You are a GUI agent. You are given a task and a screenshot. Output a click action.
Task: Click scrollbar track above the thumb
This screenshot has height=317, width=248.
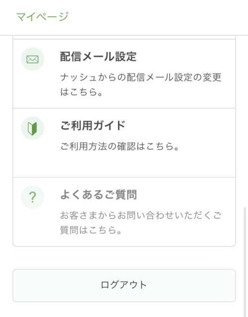pos(246,122)
